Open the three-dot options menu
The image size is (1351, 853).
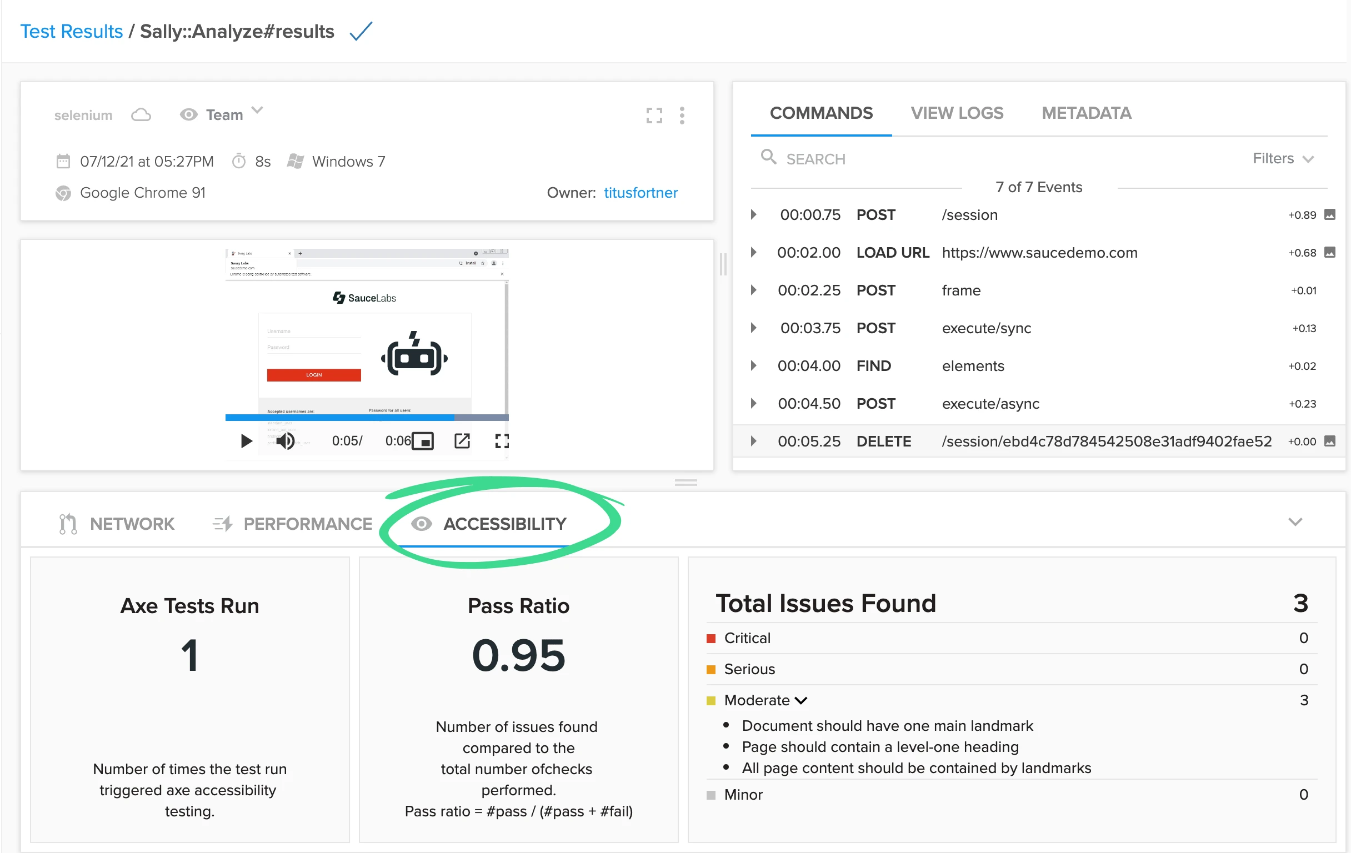(682, 115)
